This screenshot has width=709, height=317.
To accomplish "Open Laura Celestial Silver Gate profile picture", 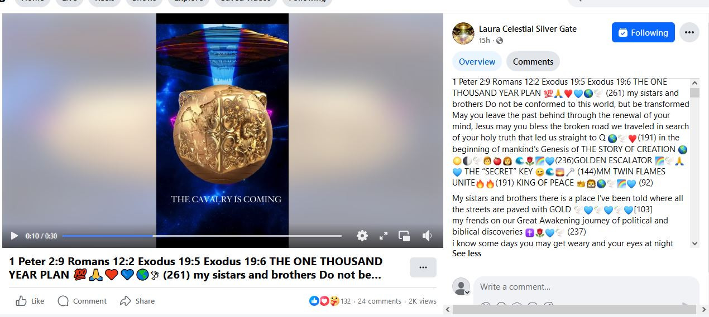I will [x=463, y=33].
